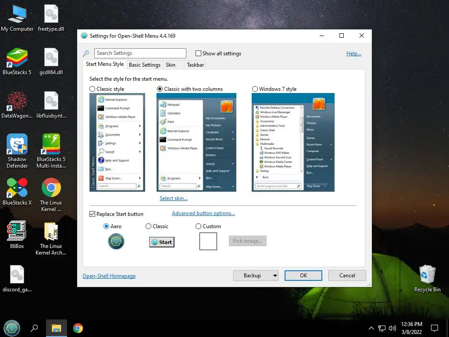
Task: Visit the Open-Shell Homepage link
Action: (109, 276)
